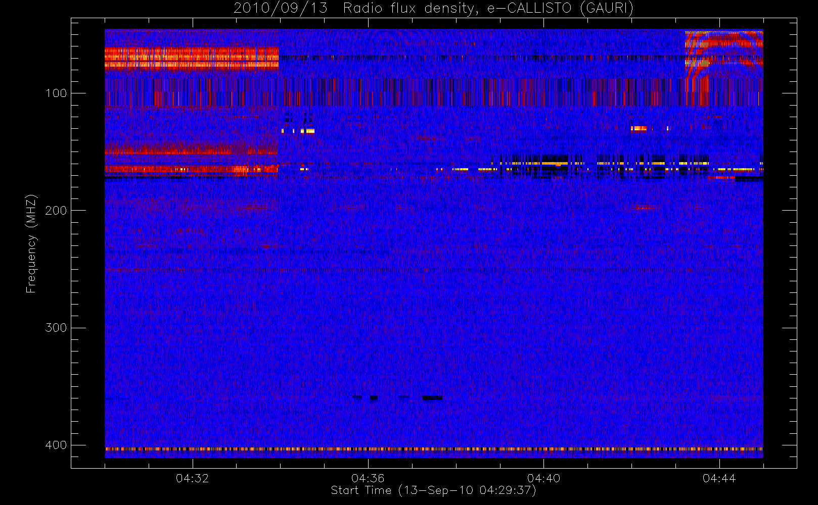Image resolution: width=818 pixels, height=505 pixels.
Task: Click the black dropout patches near 360 MHz
Action: [398, 398]
